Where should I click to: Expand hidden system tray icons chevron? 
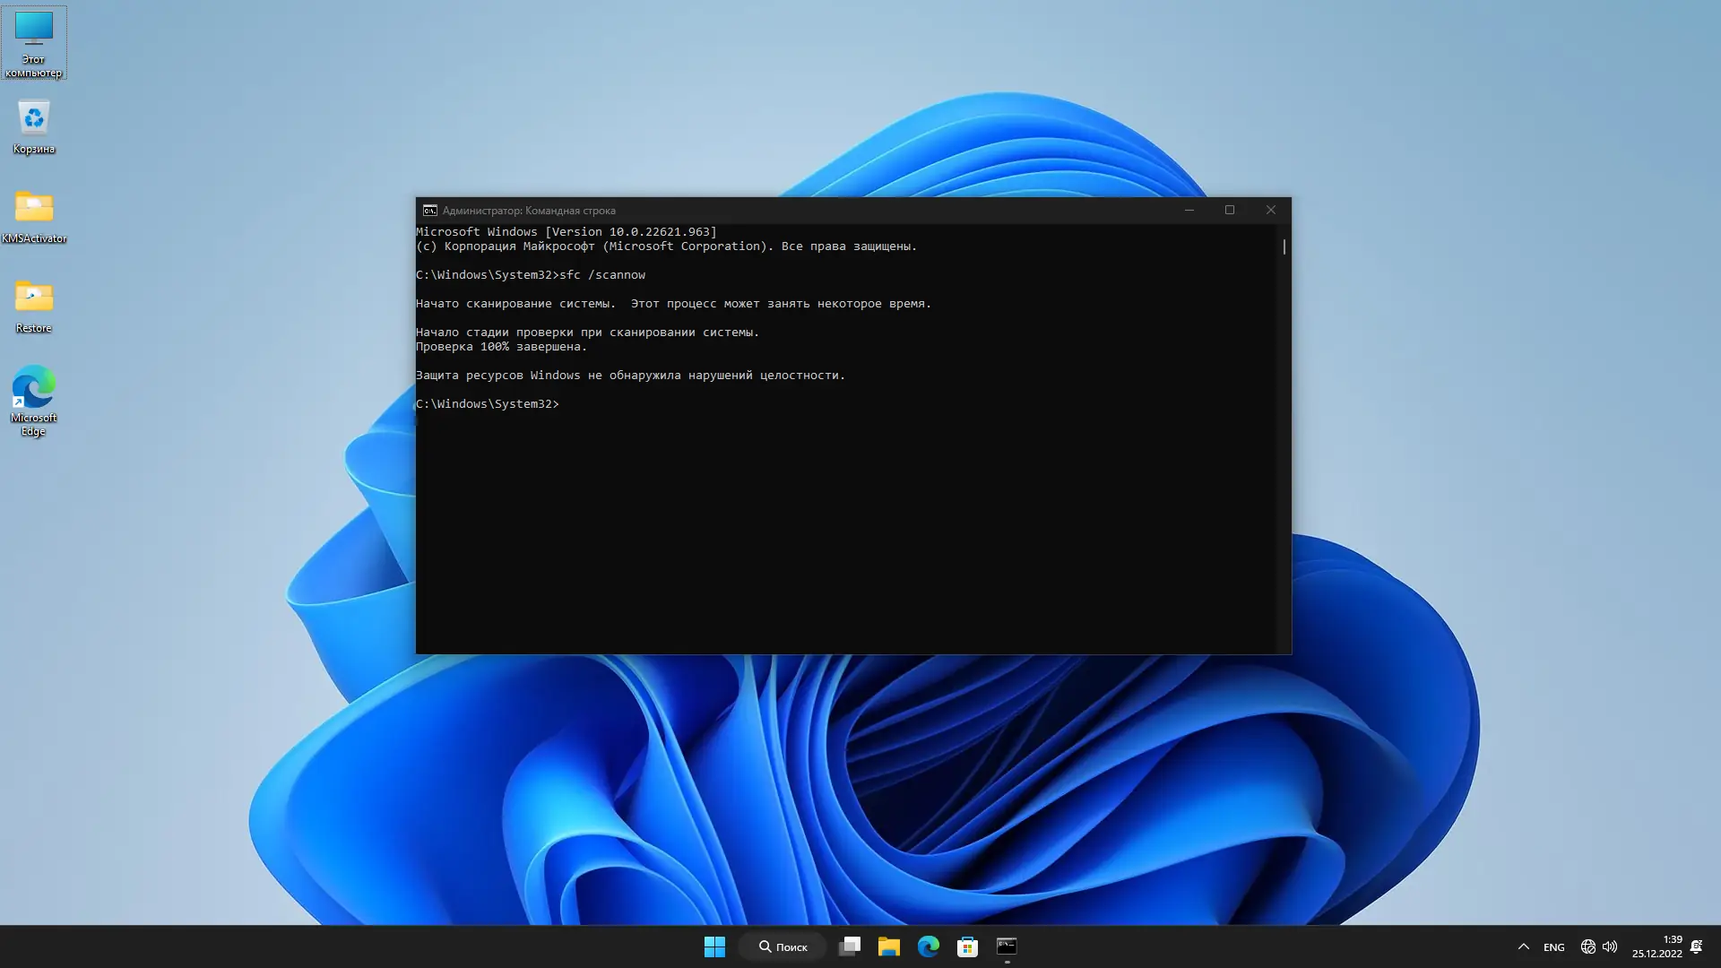coord(1523,946)
